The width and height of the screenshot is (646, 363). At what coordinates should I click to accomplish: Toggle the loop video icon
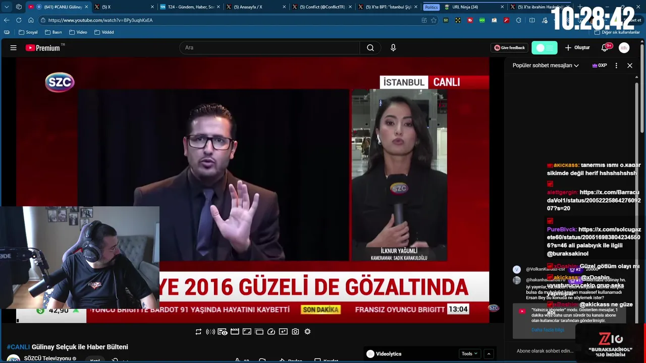(x=198, y=332)
